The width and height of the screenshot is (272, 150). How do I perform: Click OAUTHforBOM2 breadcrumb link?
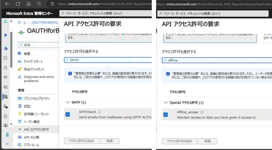45,23
